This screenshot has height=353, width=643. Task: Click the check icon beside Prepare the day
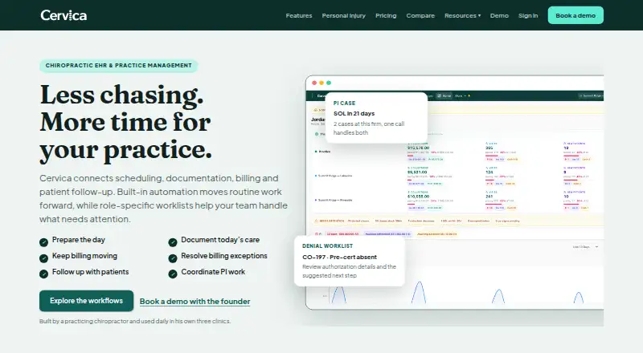[x=44, y=242]
